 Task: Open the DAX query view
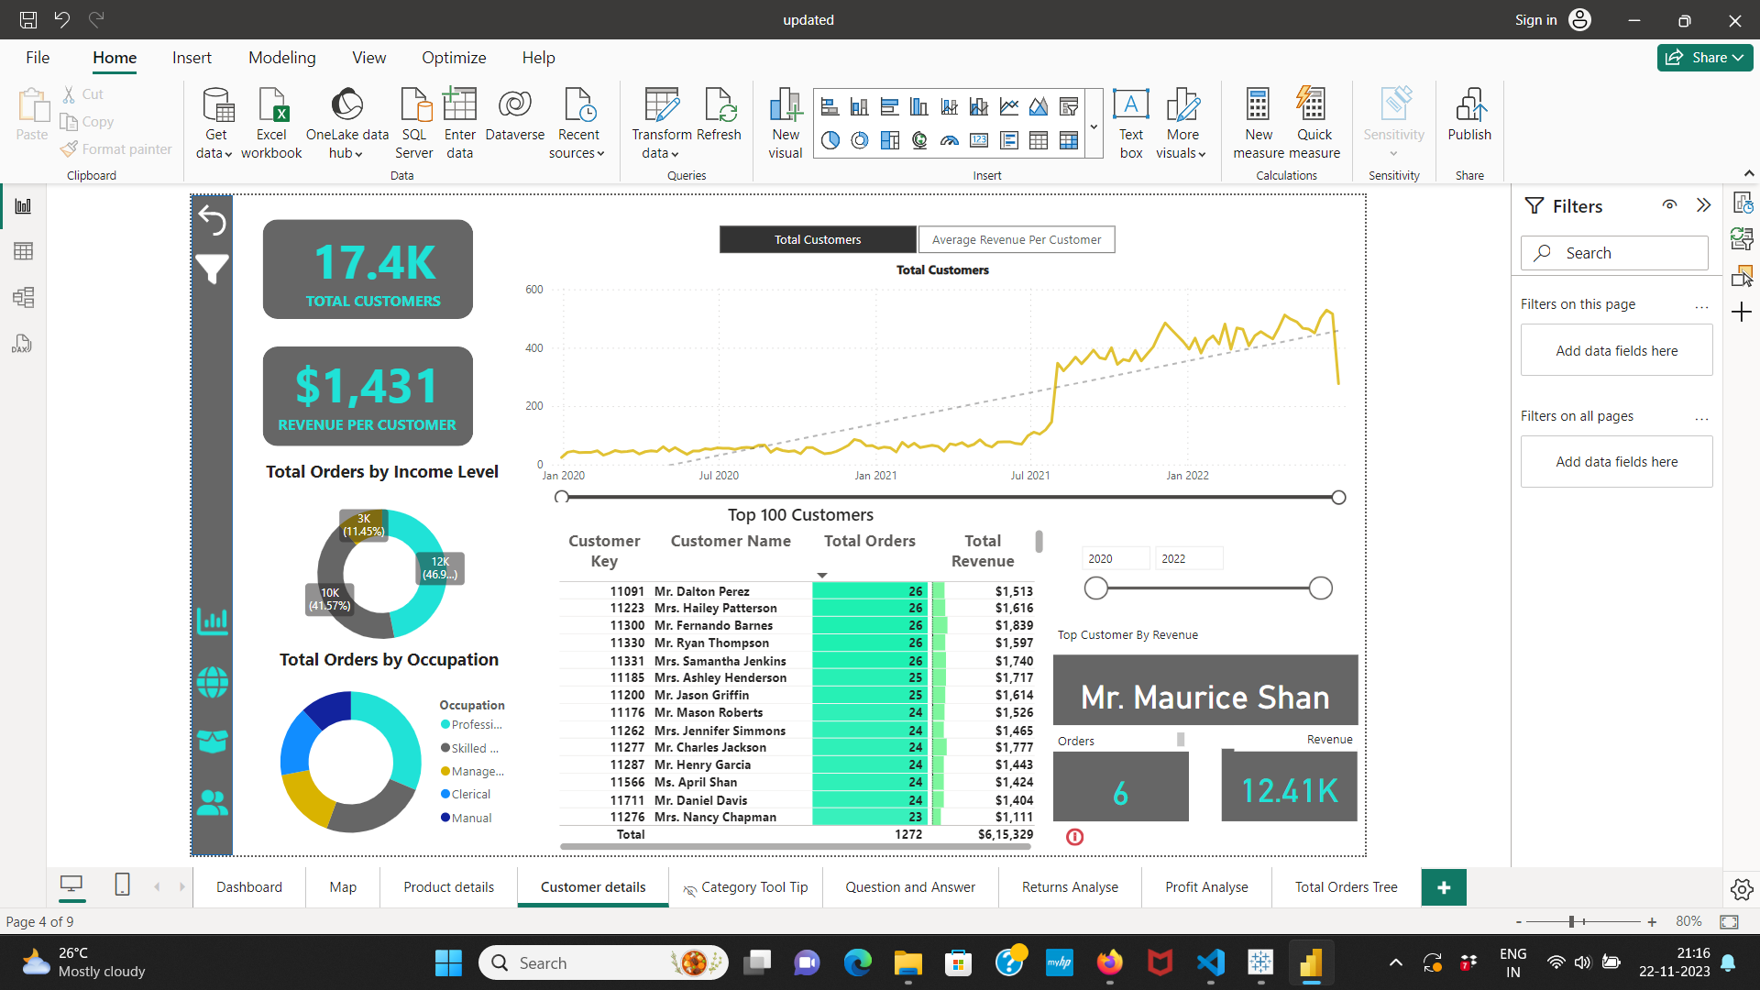point(23,344)
